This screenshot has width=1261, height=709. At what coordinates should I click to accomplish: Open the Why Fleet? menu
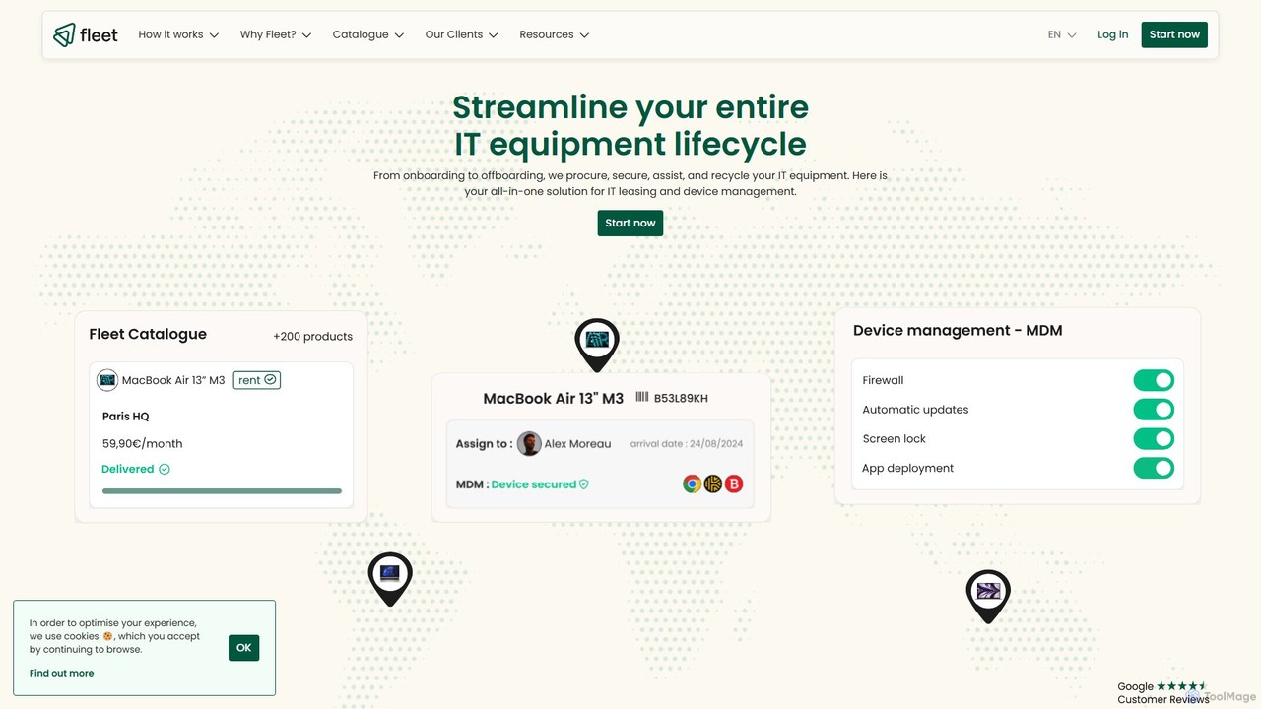[276, 34]
